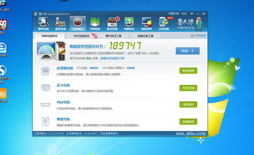Click the overall score 189747
The image size is (254, 155).
125,46
